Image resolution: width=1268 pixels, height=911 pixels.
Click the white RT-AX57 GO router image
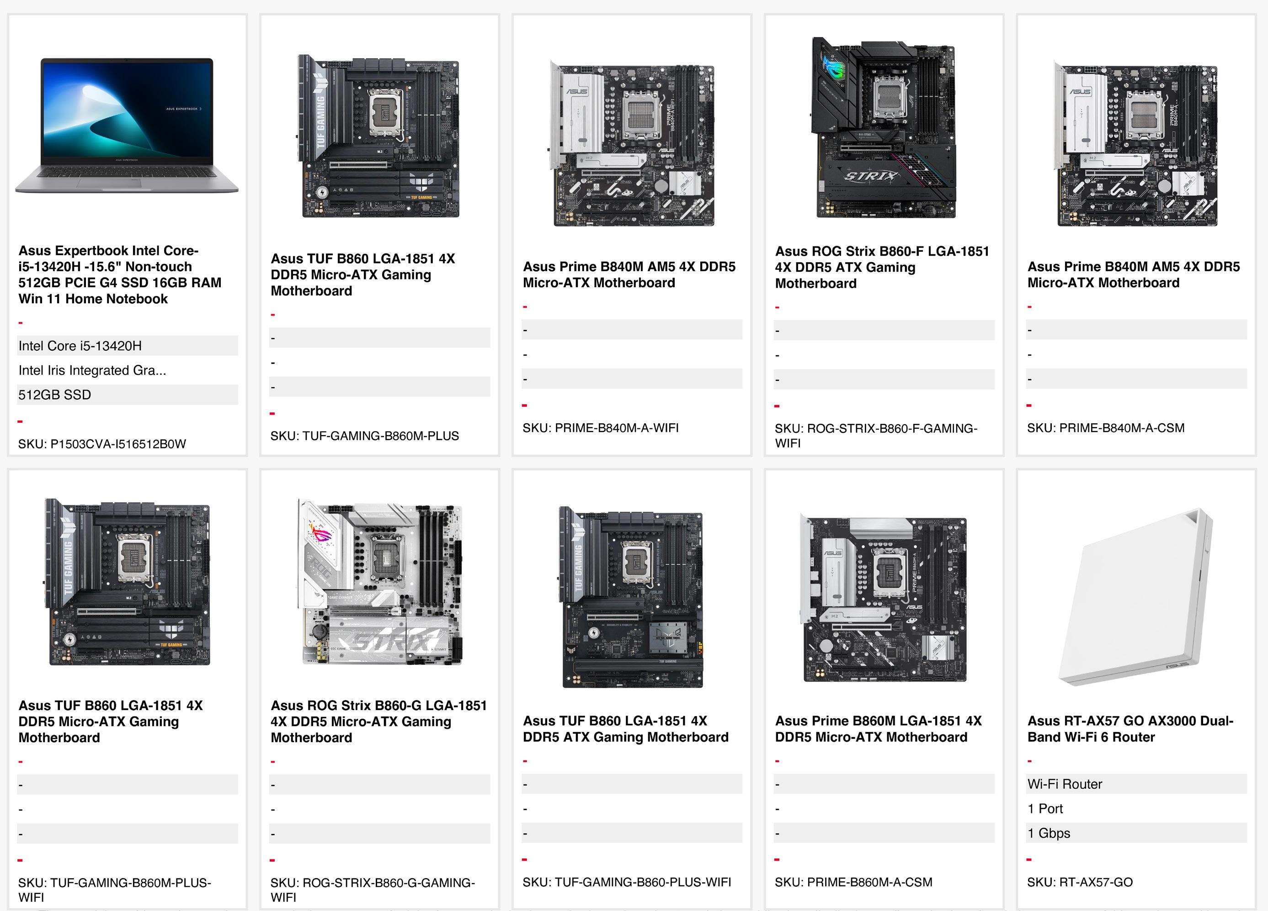tap(1136, 597)
